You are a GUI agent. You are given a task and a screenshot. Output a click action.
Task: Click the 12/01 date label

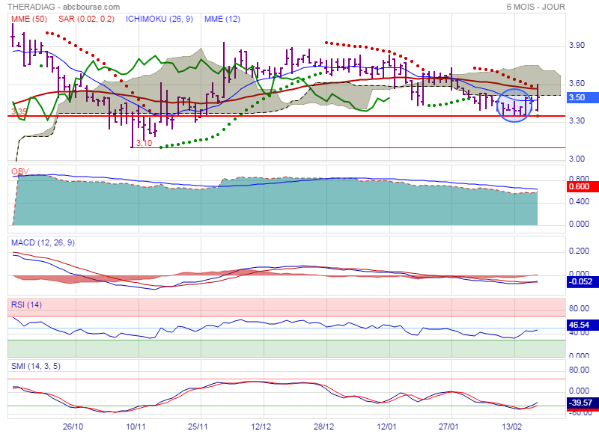click(x=386, y=427)
